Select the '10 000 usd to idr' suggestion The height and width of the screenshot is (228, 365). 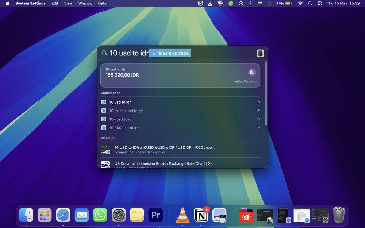(180, 128)
